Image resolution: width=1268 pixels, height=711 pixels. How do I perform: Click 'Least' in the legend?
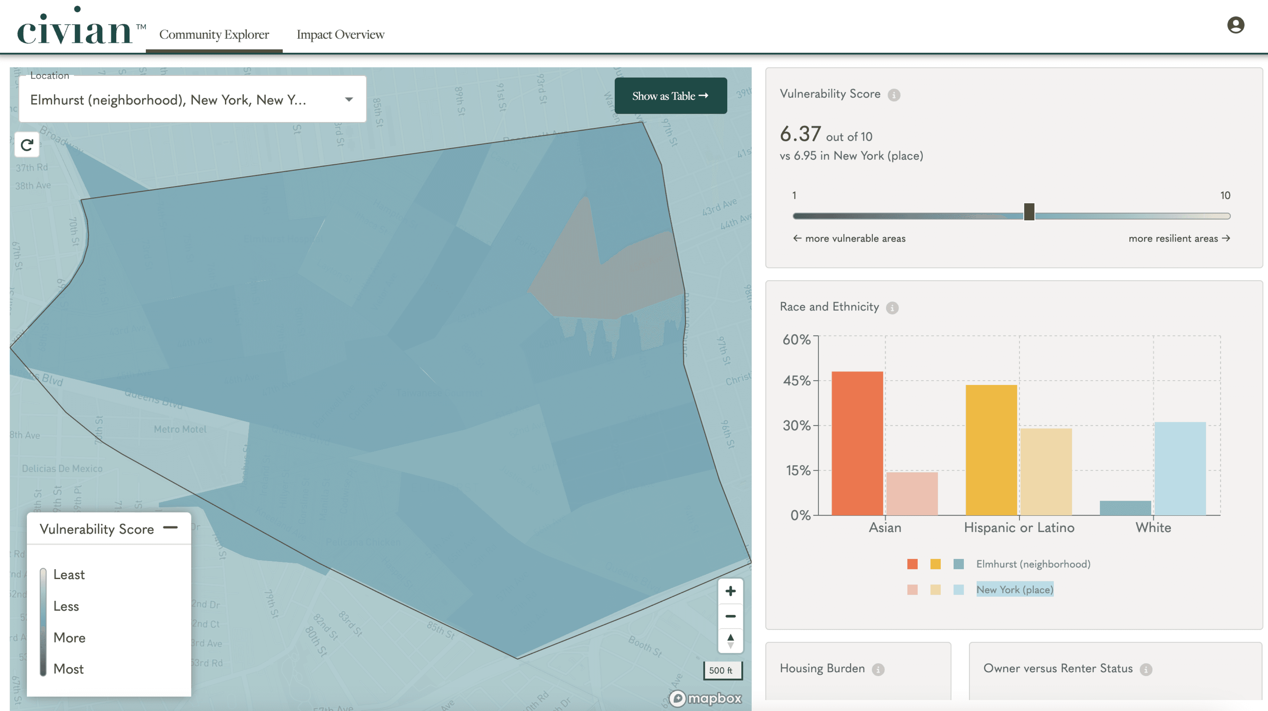[x=69, y=575]
